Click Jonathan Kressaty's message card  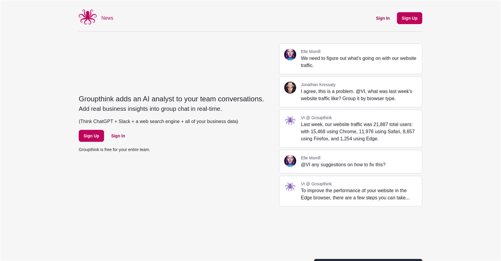pos(350,92)
